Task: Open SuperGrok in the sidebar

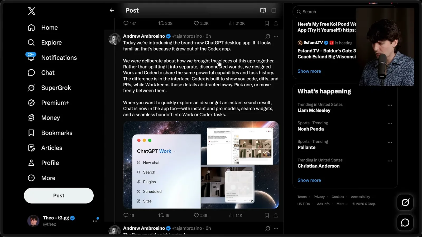Action: 49,88
